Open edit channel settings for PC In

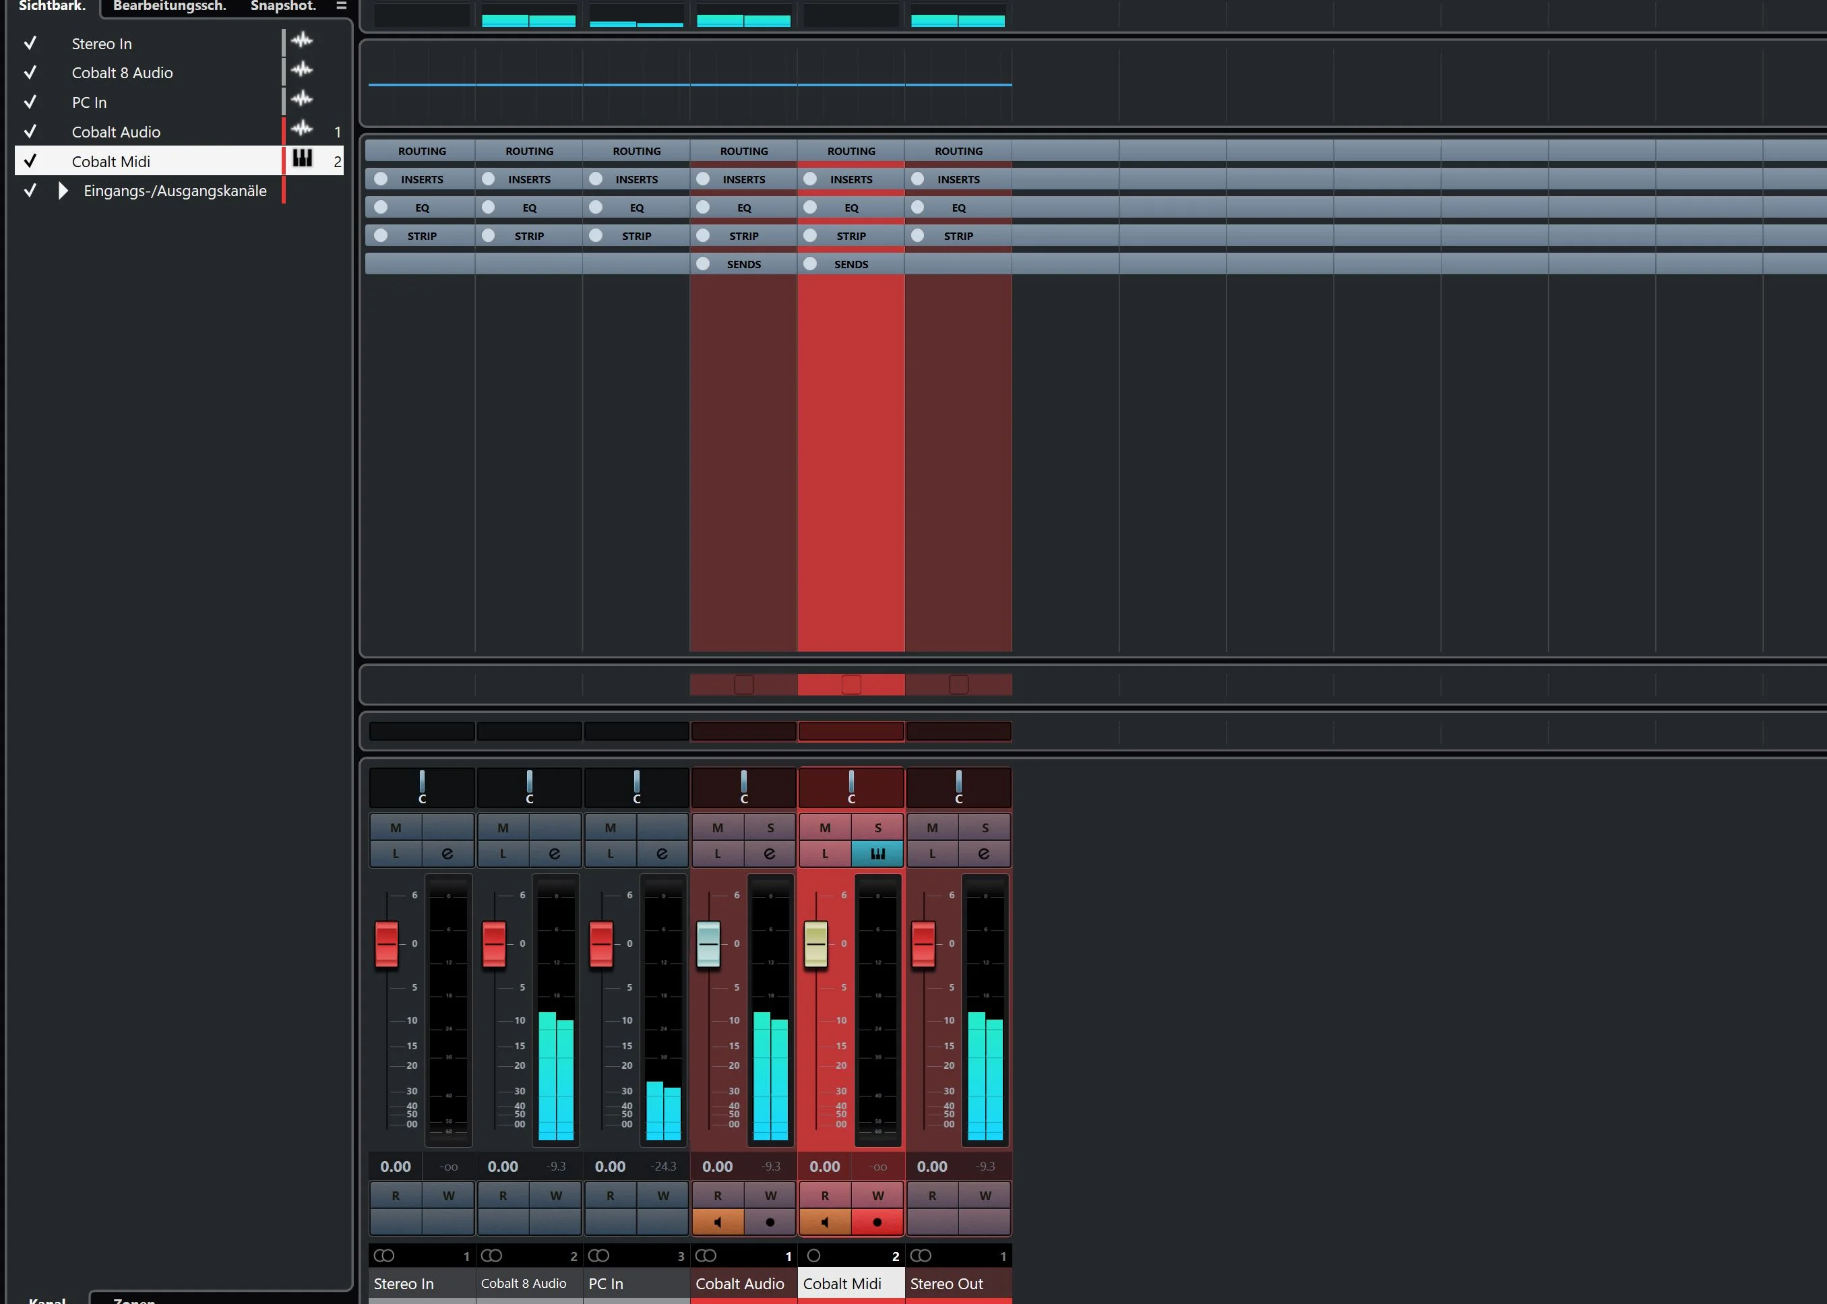(x=662, y=854)
